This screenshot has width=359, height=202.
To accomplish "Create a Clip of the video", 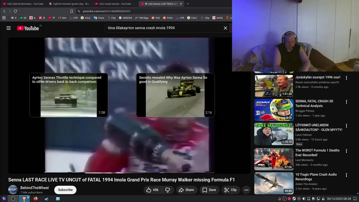I will coord(231,190).
